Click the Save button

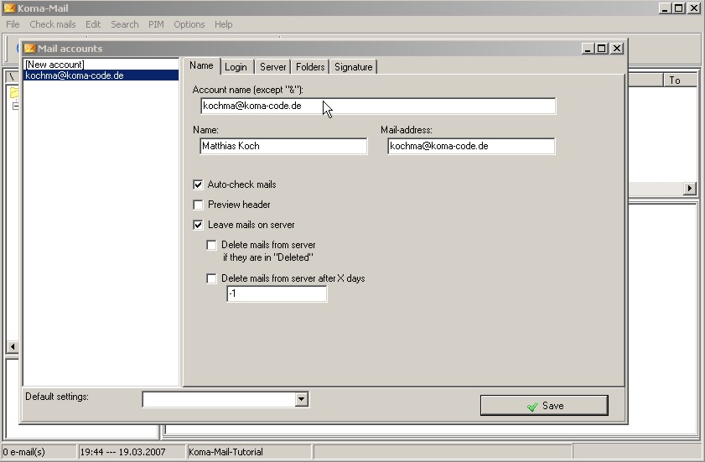(x=544, y=405)
